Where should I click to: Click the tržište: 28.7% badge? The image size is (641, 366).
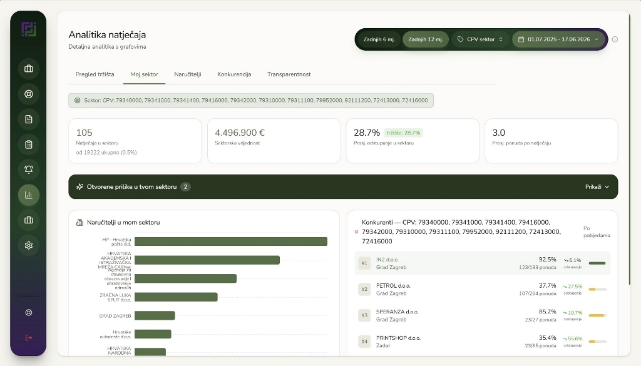coord(403,133)
